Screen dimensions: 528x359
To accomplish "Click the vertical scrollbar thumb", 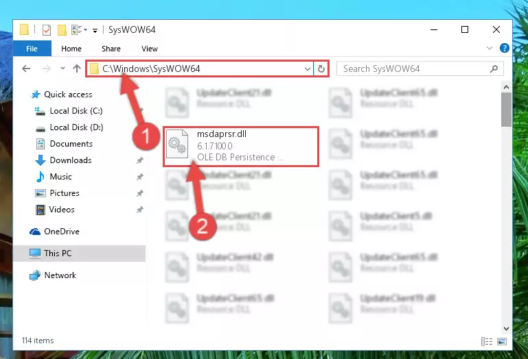I will (506, 110).
